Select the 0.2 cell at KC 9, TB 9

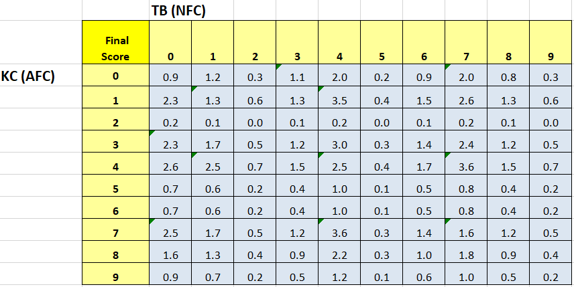pos(551,276)
